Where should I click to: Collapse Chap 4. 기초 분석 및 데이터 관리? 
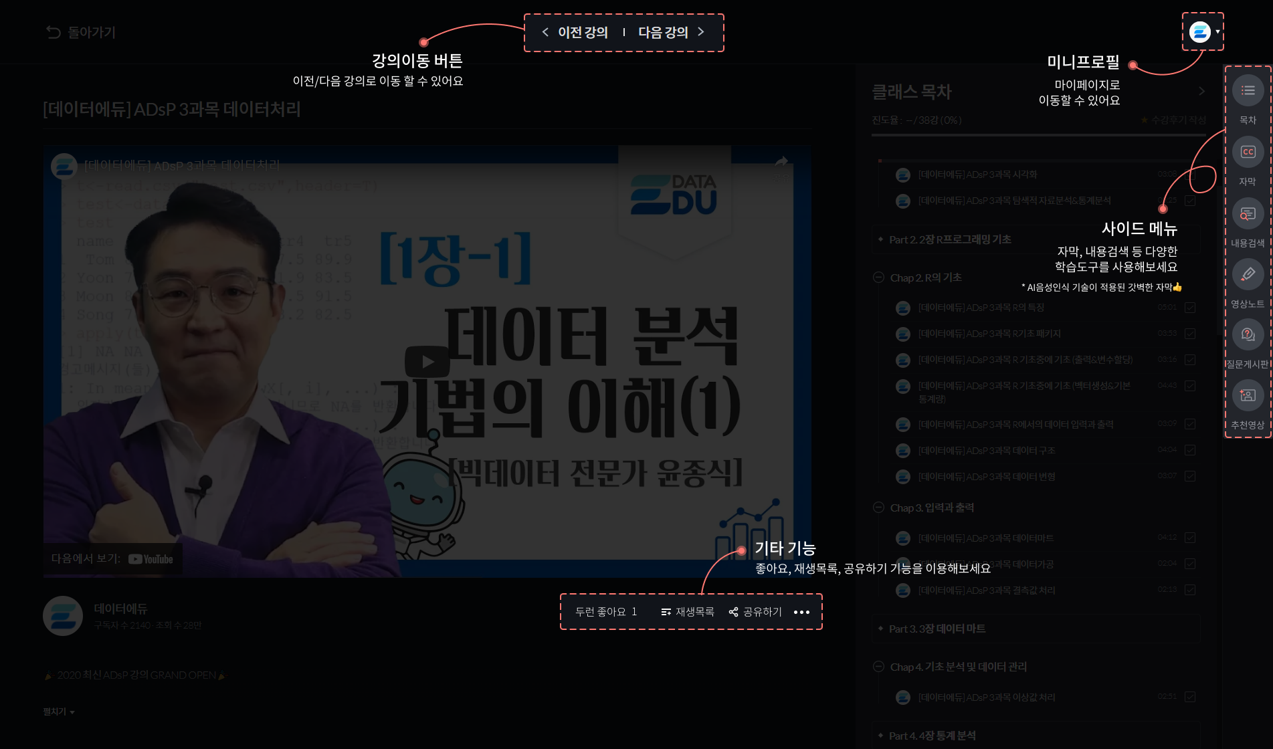[x=878, y=666]
